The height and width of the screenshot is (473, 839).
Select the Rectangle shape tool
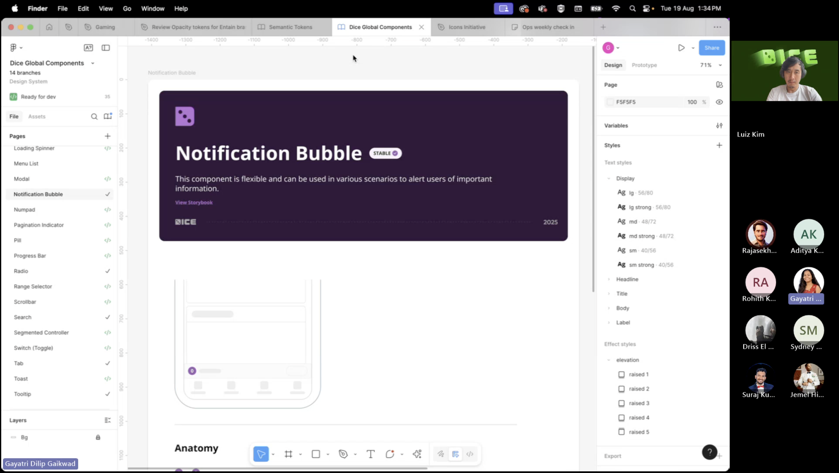coord(316,454)
